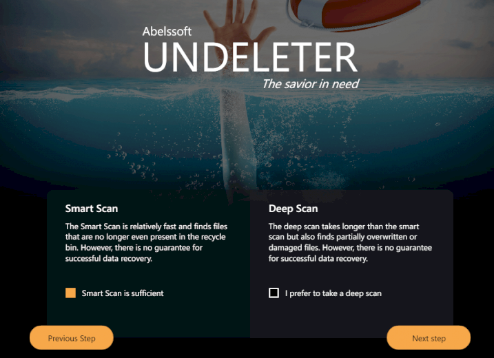Continue using the Next step button
The width and height of the screenshot is (494, 358).
(x=429, y=338)
